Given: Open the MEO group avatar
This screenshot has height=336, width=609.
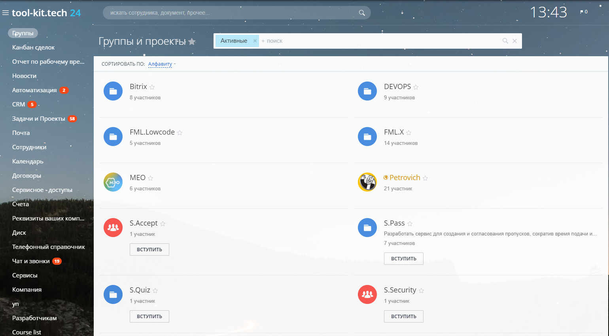Looking at the screenshot, I should (x=113, y=182).
